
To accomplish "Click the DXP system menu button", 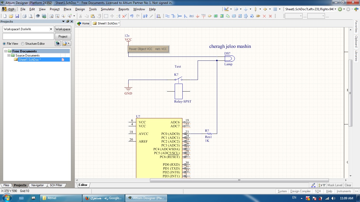I will pyautogui.click(x=9, y=9).
